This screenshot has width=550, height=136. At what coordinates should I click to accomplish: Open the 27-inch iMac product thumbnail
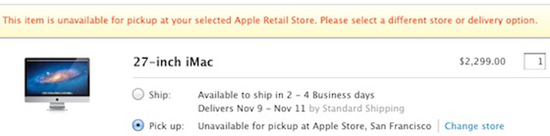click(57, 84)
